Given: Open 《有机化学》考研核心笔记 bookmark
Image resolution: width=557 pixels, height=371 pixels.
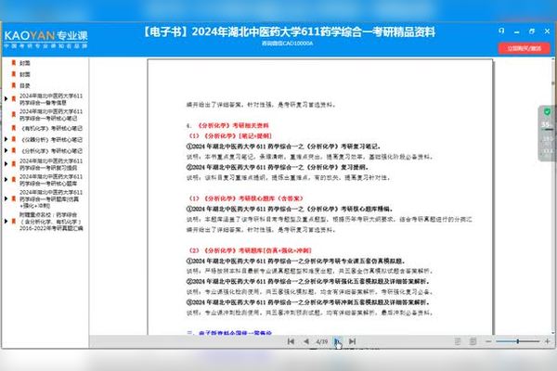Looking at the screenshot, I should (x=51, y=128).
